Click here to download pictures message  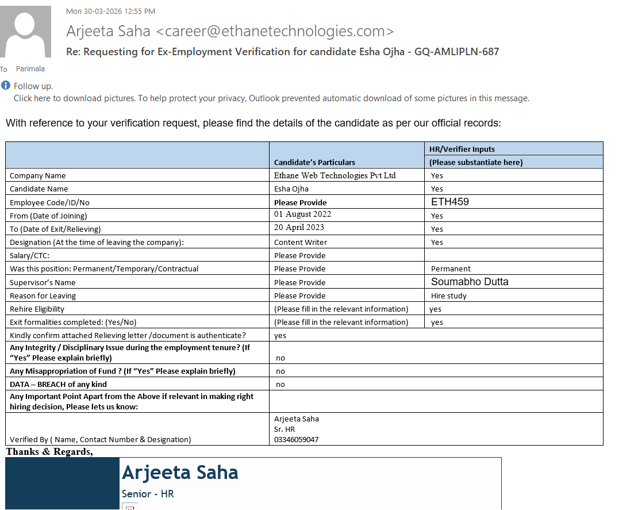tap(271, 98)
